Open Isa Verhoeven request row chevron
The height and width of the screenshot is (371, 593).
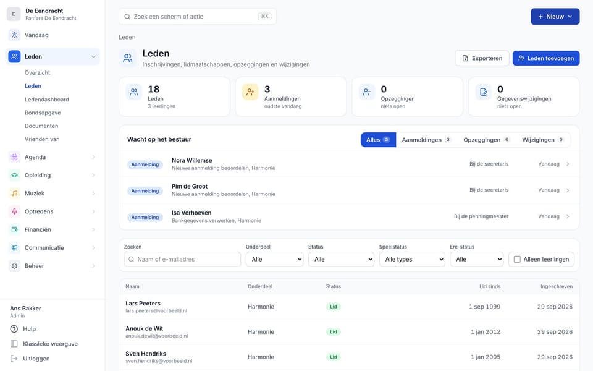pyautogui.click(x=568, y=216)
